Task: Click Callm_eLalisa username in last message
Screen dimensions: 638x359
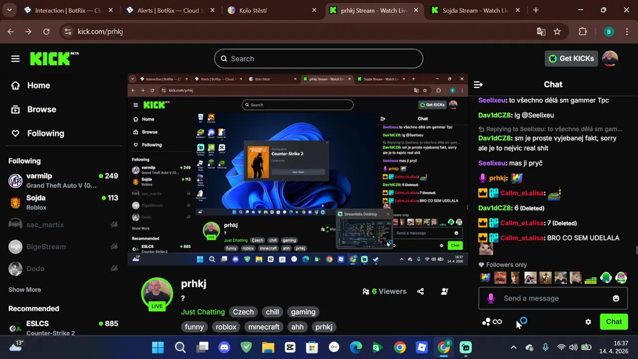Action: click(x=522, y=238)
